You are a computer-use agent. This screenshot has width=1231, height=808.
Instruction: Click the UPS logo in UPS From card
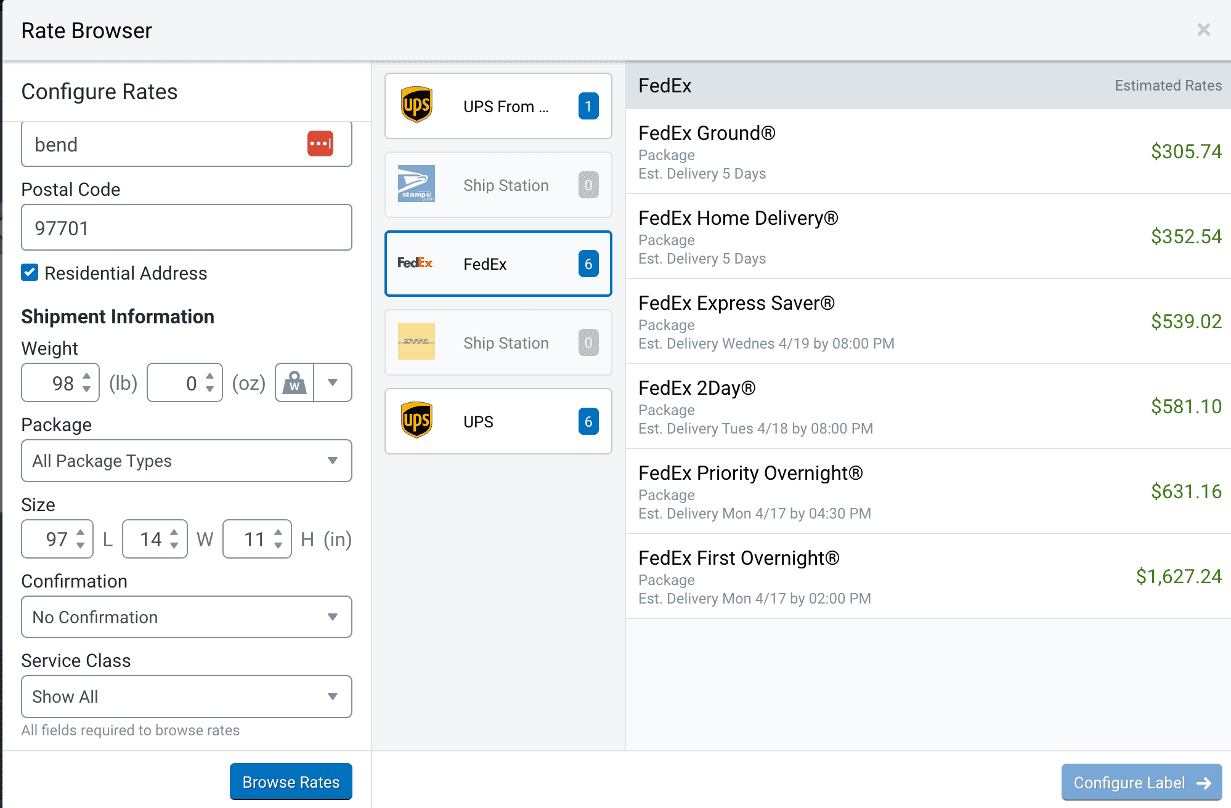click(416, 105)
